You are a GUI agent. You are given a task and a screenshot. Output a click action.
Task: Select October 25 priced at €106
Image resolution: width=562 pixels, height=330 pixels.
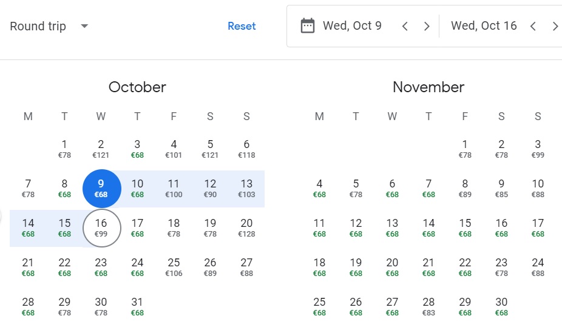click(x=174, y=267)
